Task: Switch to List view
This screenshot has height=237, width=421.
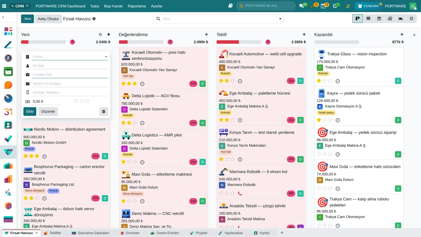Action: [368, 18]
